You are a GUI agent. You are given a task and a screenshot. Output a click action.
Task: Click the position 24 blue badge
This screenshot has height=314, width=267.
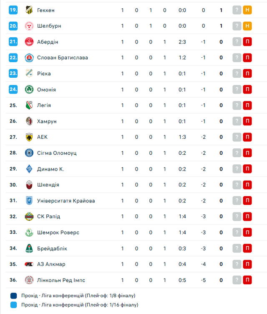(13, 89)
